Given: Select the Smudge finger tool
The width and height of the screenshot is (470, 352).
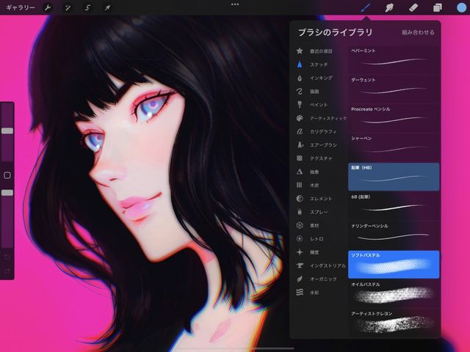Looking at the screenshot, I should [x=389, y=7].
